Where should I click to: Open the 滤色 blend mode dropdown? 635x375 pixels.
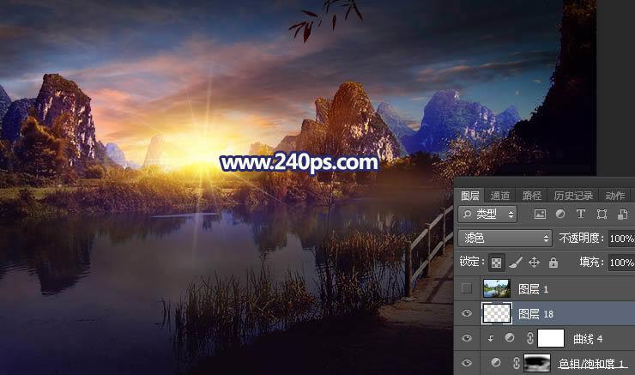[505, 239]
